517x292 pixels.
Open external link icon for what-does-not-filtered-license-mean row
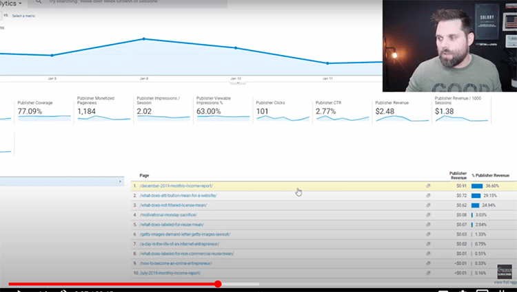[428, 205]
